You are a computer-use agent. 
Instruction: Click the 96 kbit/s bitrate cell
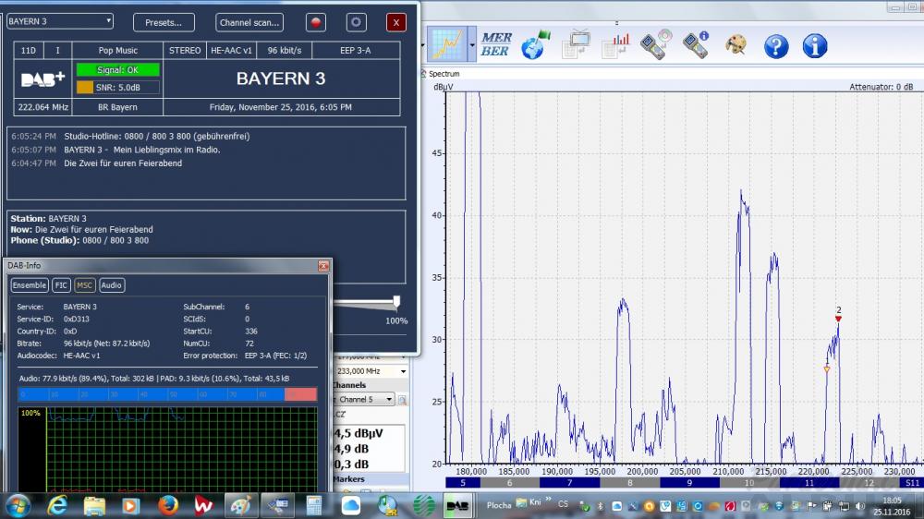tap(284, 51)
